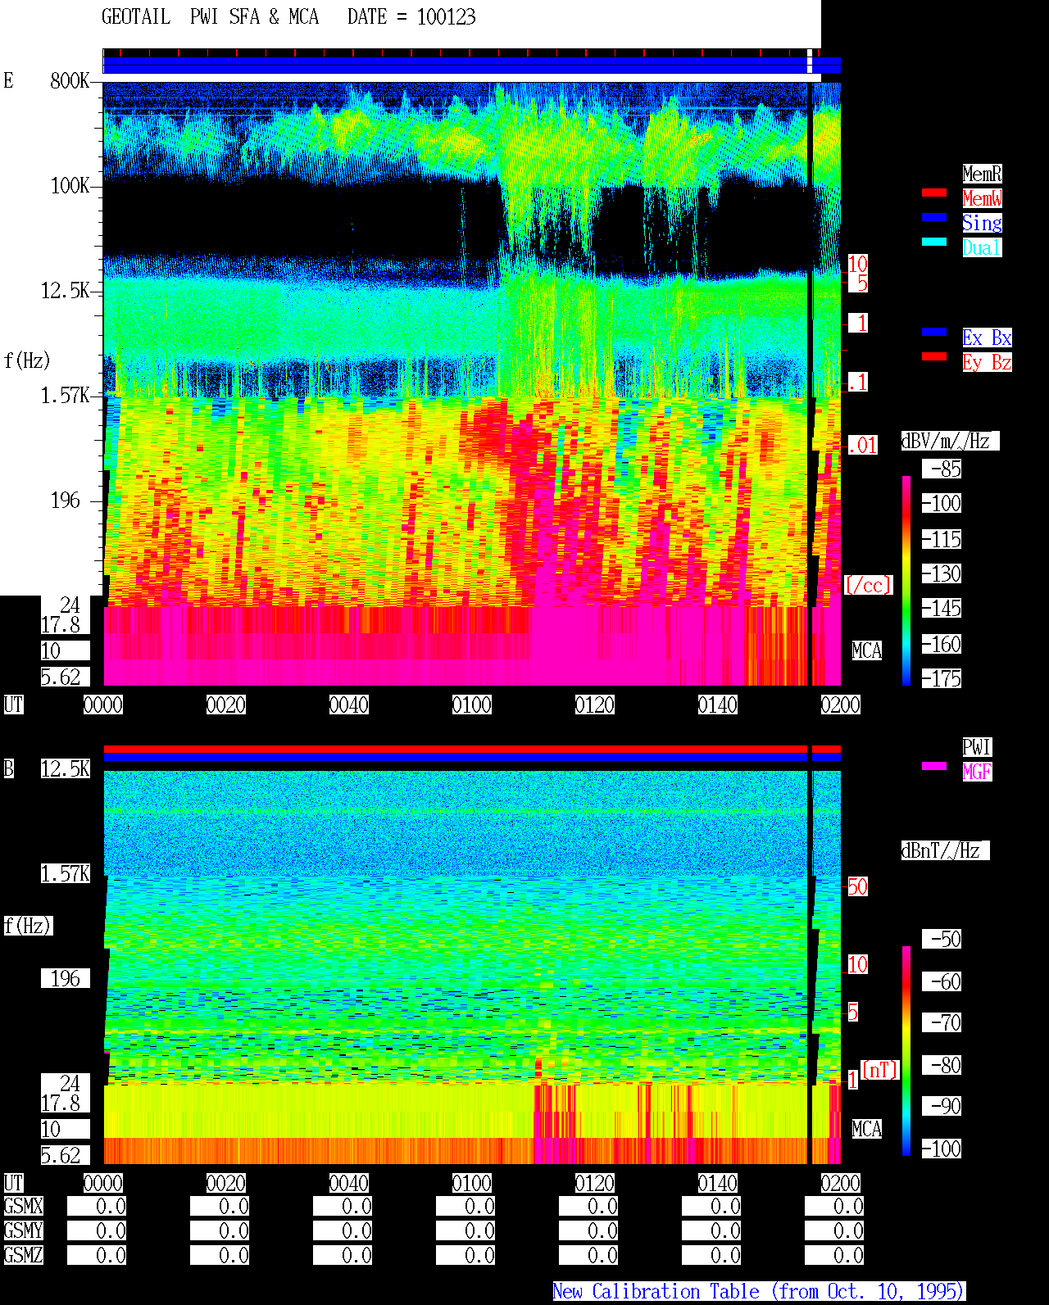The height and width of the screenshot is (1305, 1049).
Task: Click the GSMY row label
Action: click(23, 1230)
